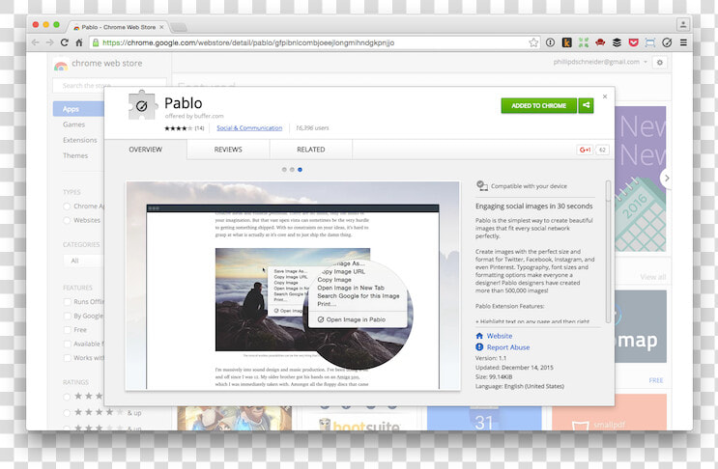
Task: Open the Chrome hamburger menu
Action: tap(683, 42)
